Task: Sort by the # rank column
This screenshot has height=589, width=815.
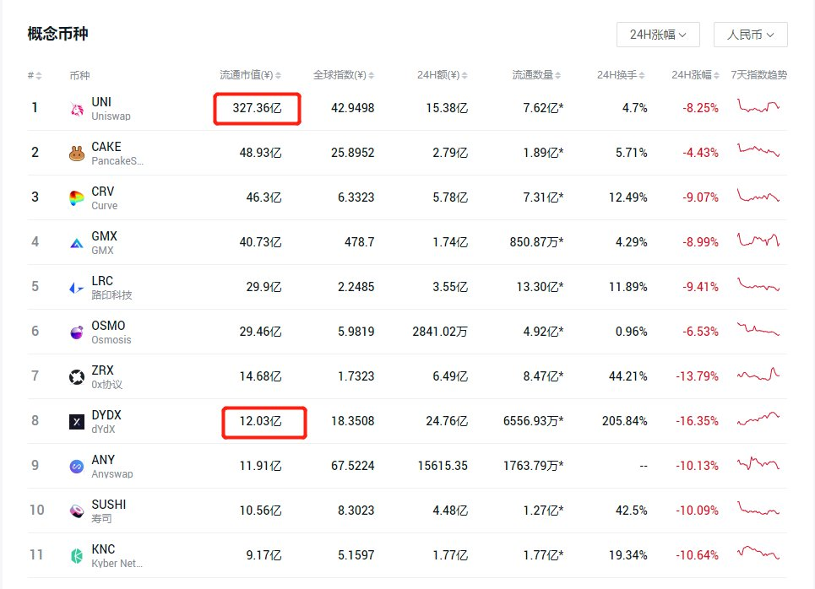Action: (x=35, y=76)
